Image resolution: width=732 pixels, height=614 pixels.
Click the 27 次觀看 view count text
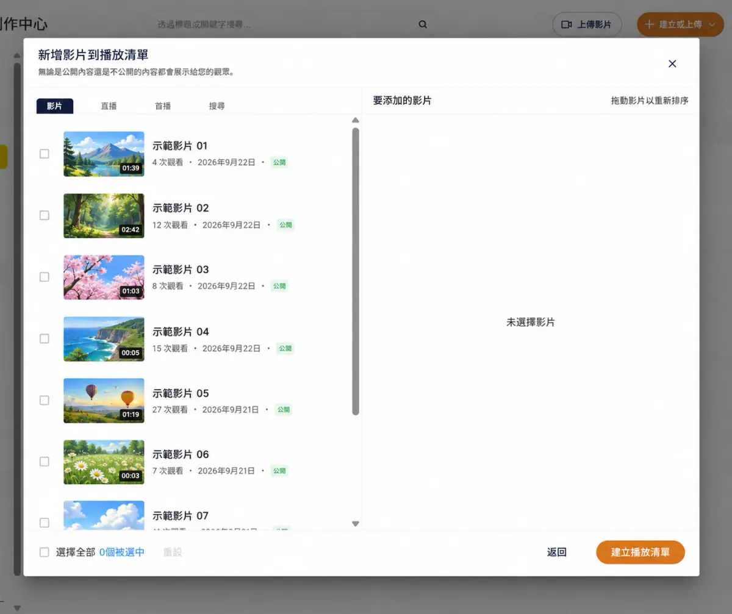click(170, 410)
